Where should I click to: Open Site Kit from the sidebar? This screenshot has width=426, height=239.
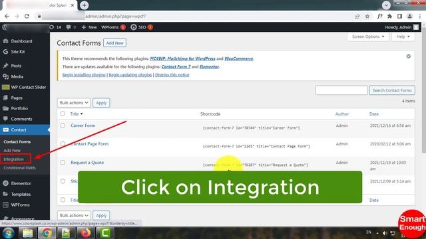[18, 52]
